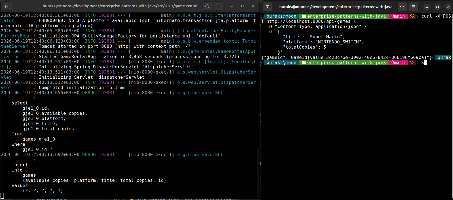Click the right terminal's title bar text
This screenshot has height=200, width=453.
336,7
